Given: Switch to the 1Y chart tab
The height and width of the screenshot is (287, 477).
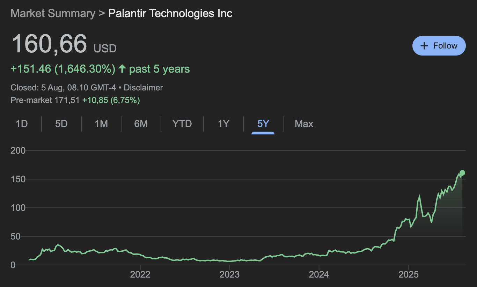Looking at the screenshot, I should (223, 124).
